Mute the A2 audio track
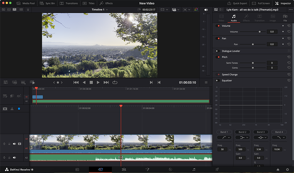294x173 pixels. point(14,158)
